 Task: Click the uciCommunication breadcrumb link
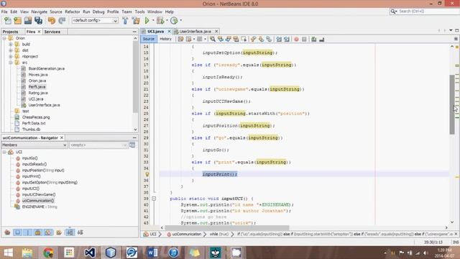point(187,235)
